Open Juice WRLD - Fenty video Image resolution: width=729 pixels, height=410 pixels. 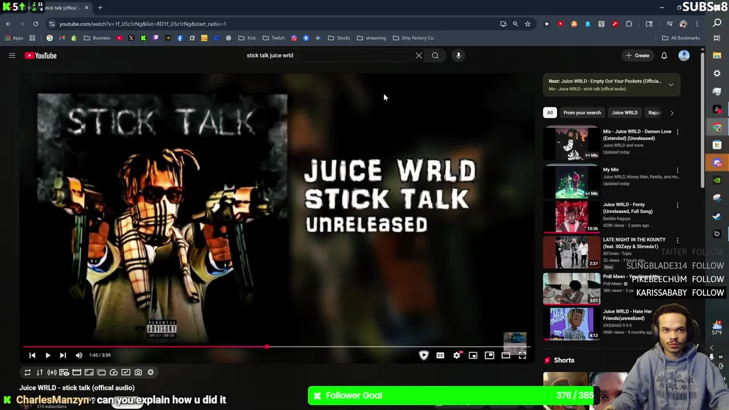tap(571, 216)
